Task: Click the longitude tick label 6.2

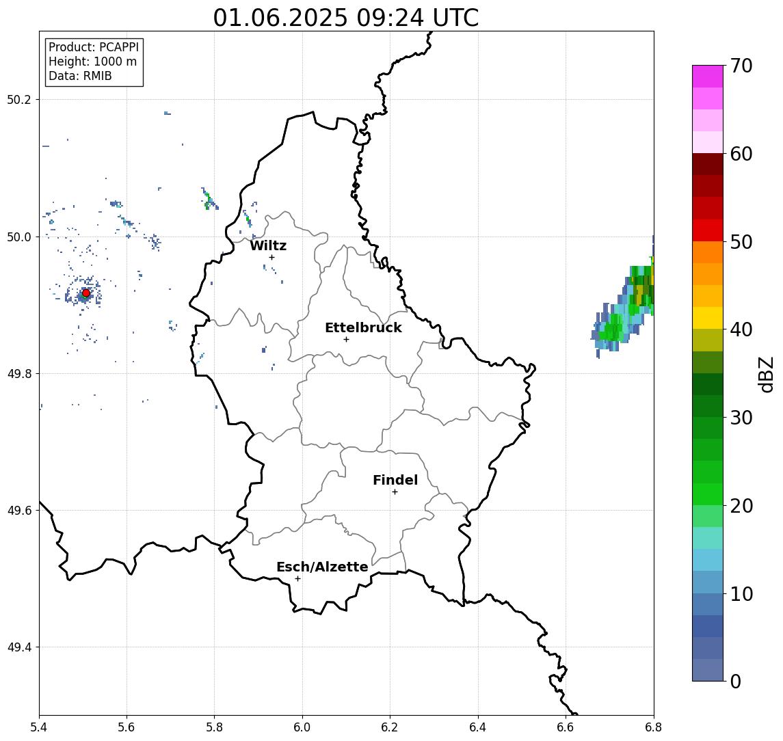Action: click(x=390, y=727)
